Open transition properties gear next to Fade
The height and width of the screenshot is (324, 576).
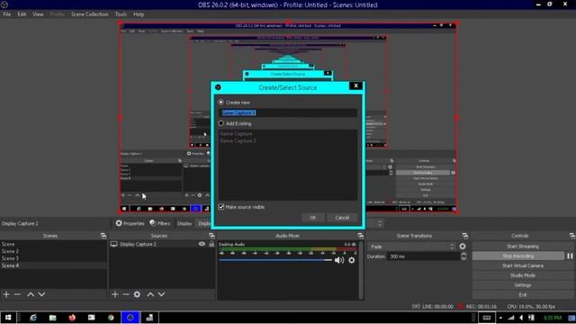[x=463, y=247]
